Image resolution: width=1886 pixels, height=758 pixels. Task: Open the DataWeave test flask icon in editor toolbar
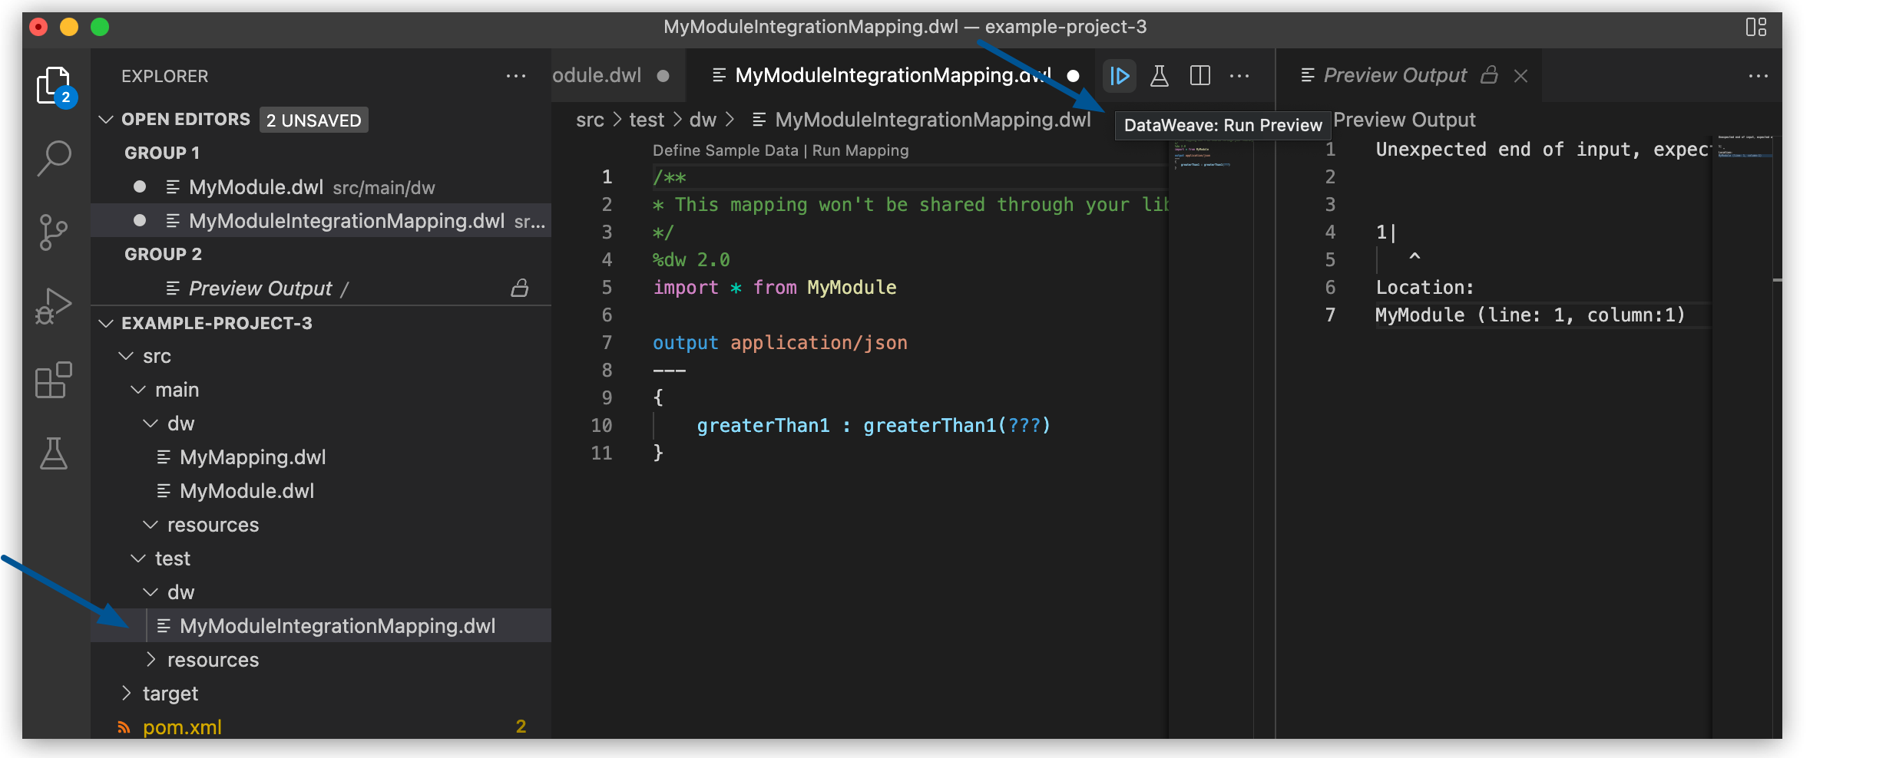tap(1160, 75)
